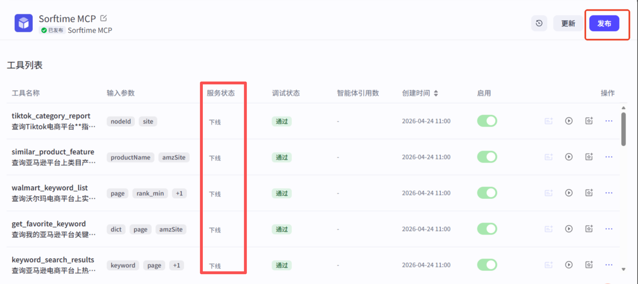Expand the +1 parameters tag on walmart_keyword_list
The image size is (638, 284).
pos(179,193)
